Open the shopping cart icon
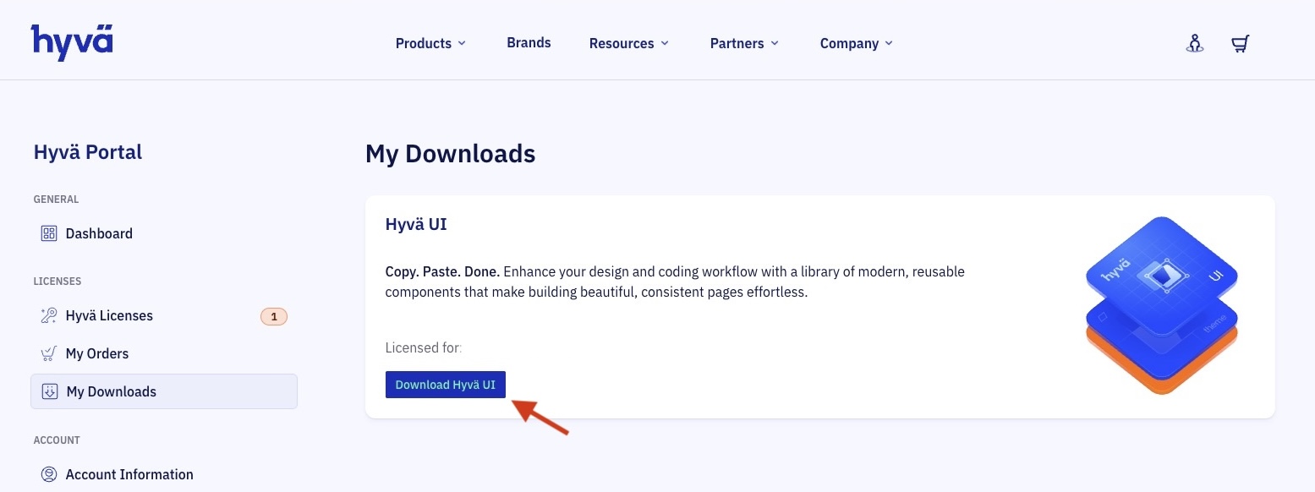Screen dimensions: 1315x492 coord(1240,42)
